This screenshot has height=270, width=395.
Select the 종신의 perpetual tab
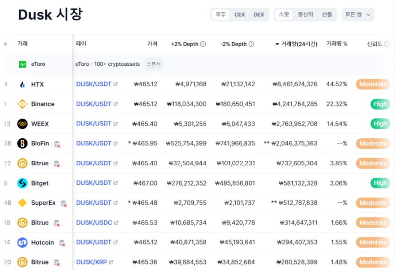(305, 15)
